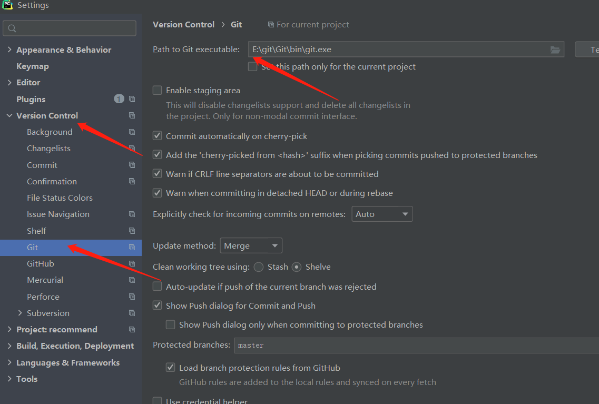Click the icon beside Version Control in sidebar
599x404 pixels.
click(x=131, y=115)
